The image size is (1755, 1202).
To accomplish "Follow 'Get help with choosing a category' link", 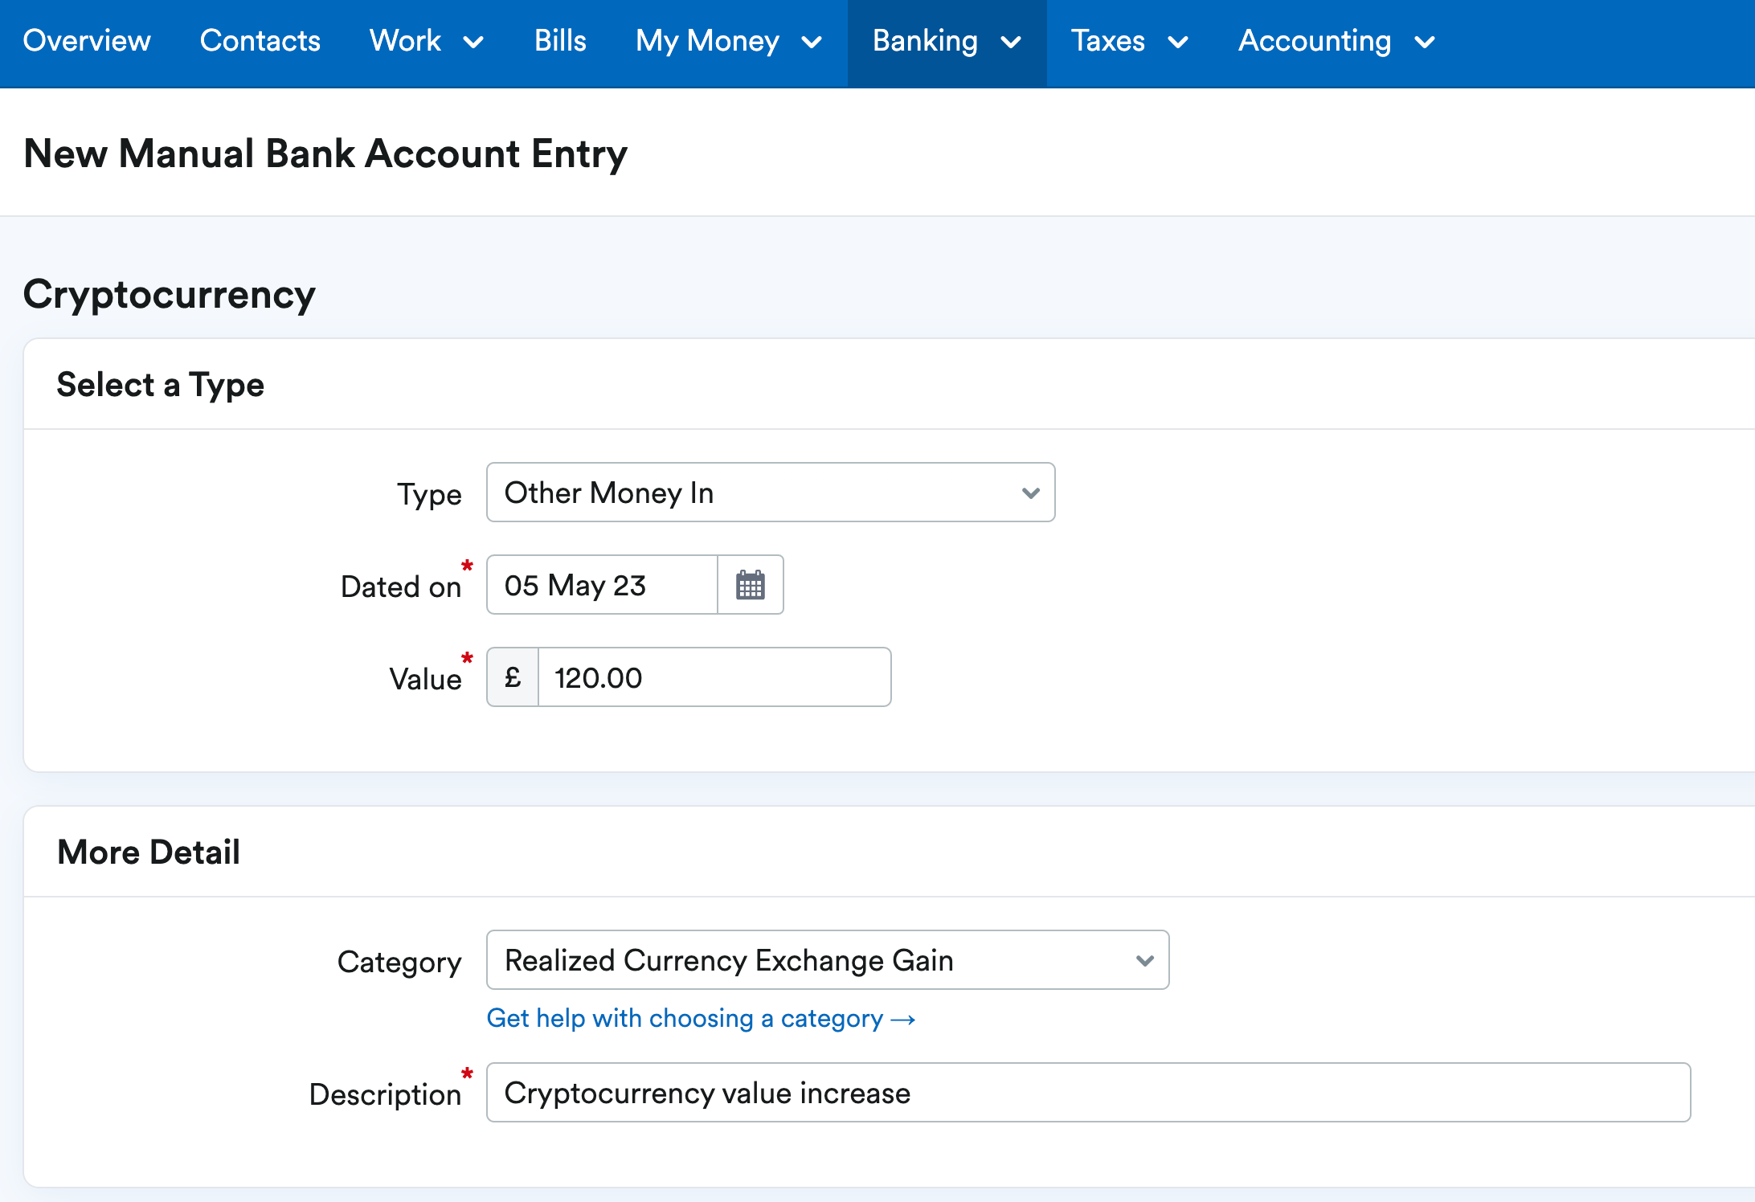I will (701, 1019).
